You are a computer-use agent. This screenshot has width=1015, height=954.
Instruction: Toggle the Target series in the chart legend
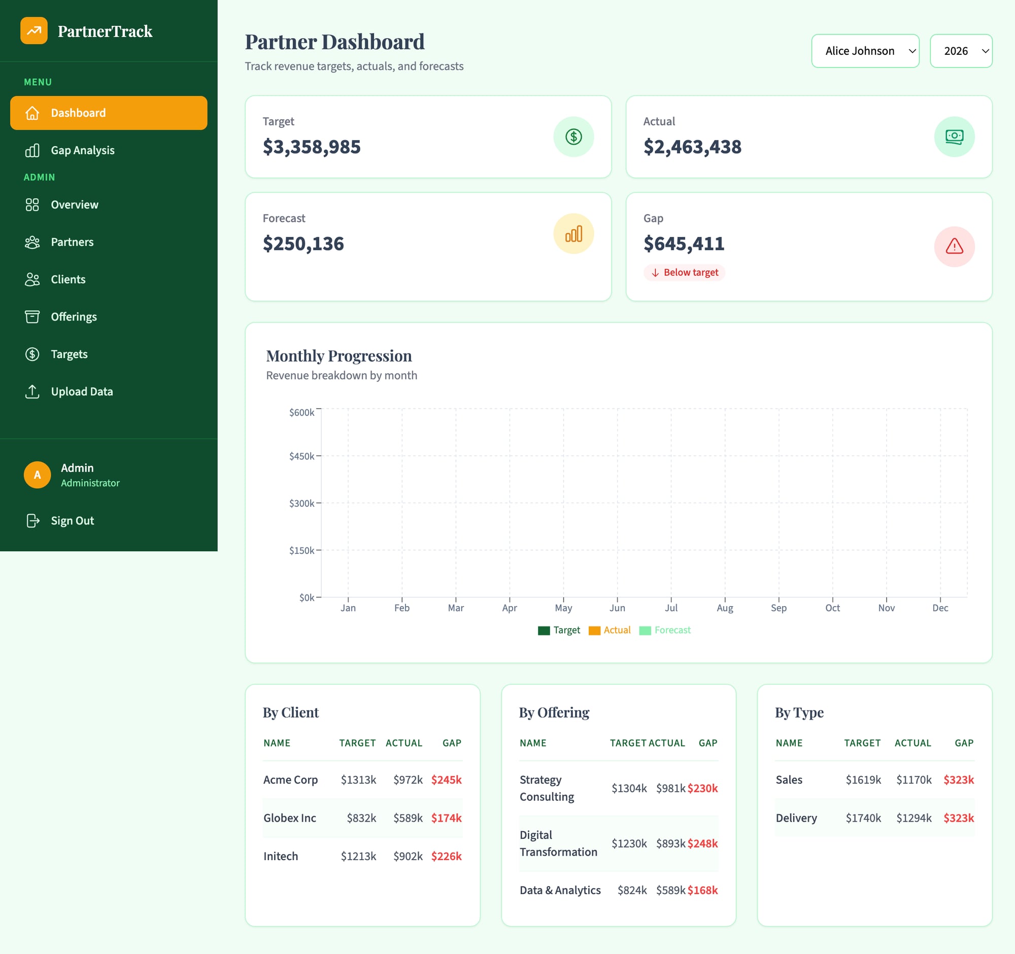coord(559,630)
